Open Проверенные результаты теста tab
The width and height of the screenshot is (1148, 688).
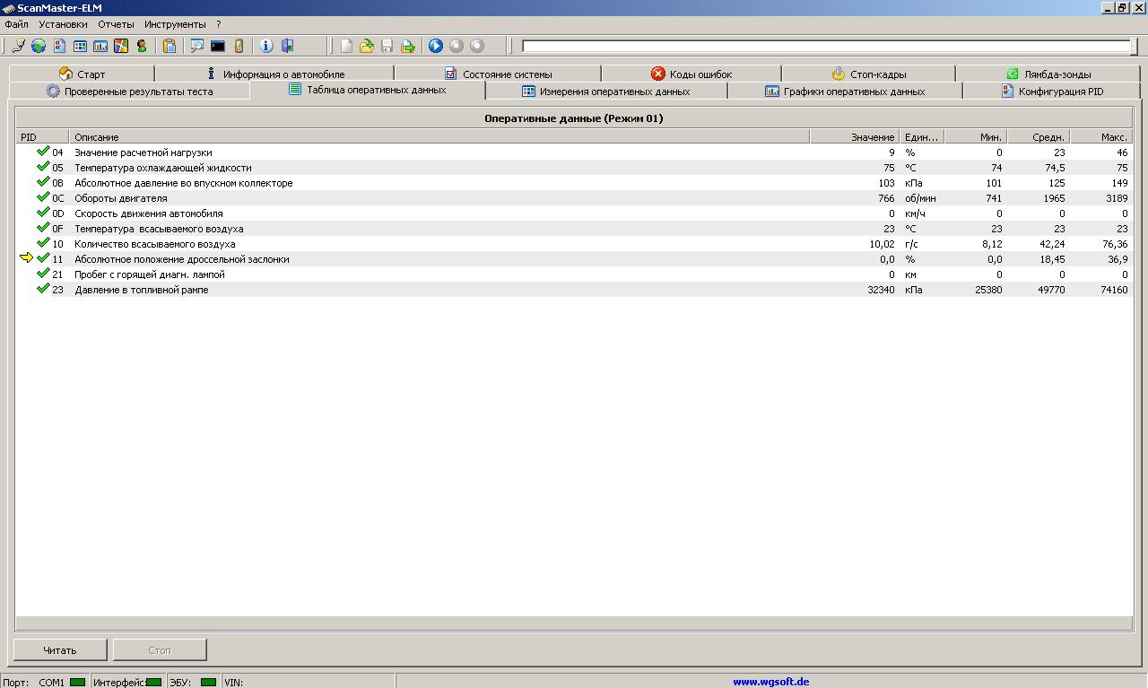point(129,91)
